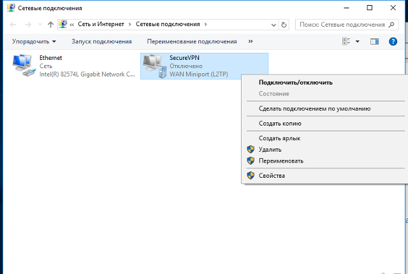Maximize the Сетевые подключения window
The image size is (408, 274).
coord(370,8)
